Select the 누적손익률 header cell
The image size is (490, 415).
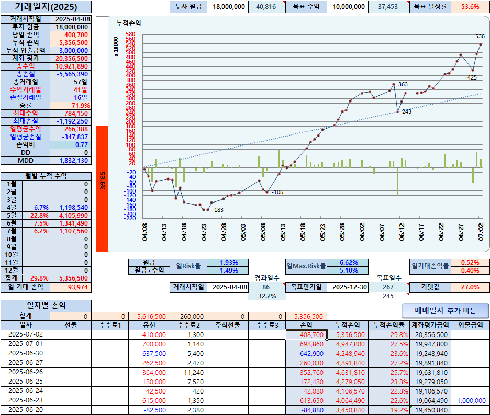(389, 325)
